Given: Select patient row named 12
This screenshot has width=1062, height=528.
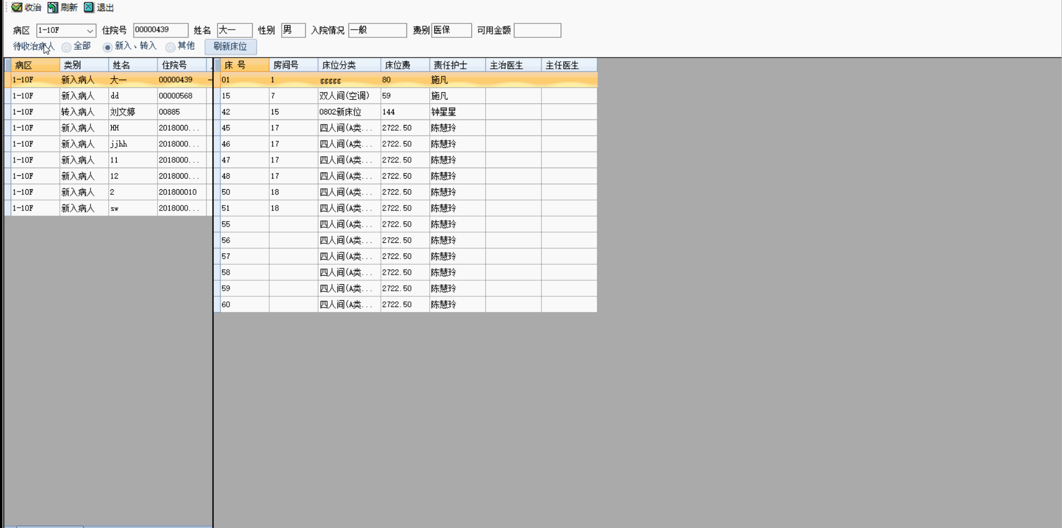Looking at the screenshot, I should click(109, 176).
